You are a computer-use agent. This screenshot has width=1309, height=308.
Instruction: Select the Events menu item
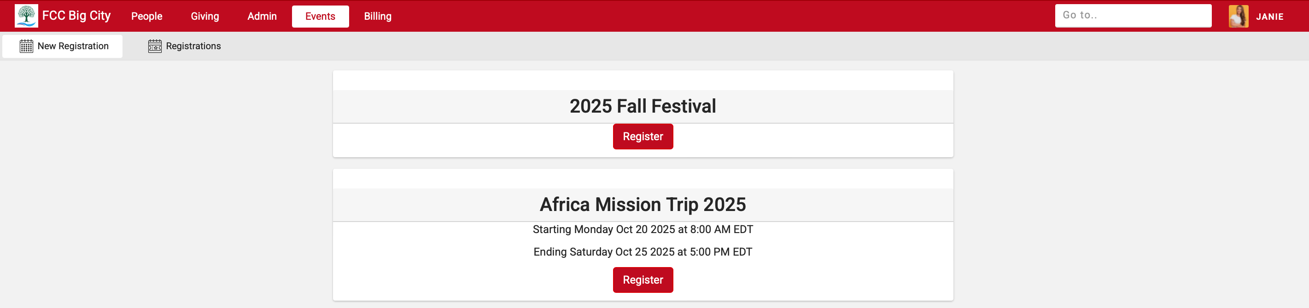320,16
